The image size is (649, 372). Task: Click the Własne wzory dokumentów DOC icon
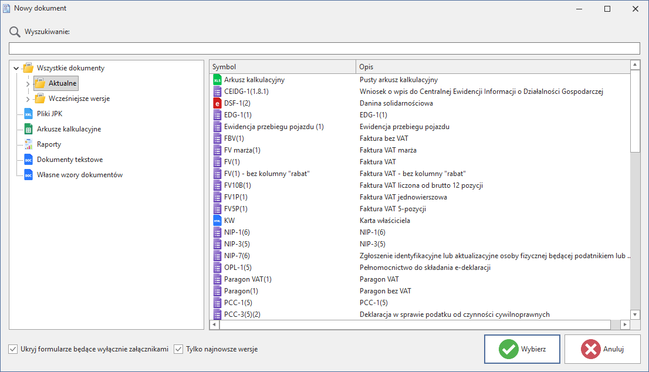coord(28,175)
